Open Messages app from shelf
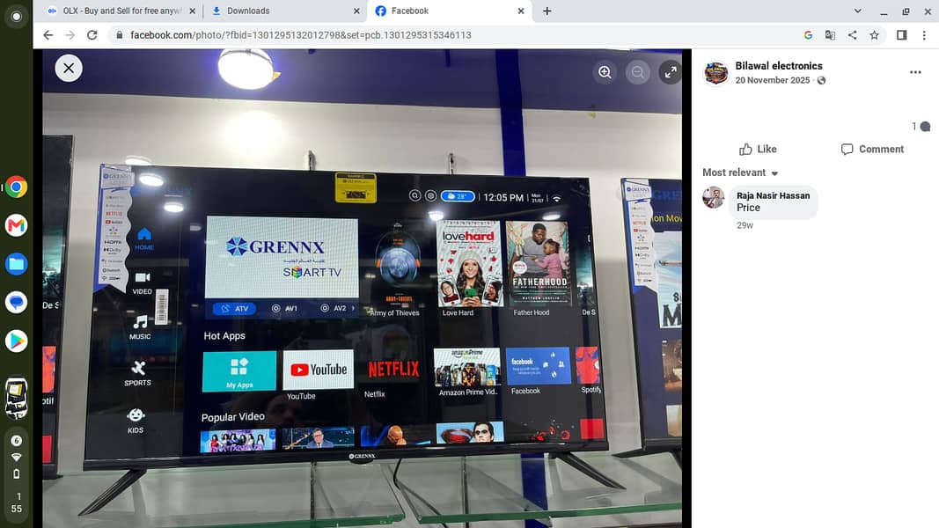Image resolution: width=939 pixels, height=528 pixels. (x=16, y=303)
